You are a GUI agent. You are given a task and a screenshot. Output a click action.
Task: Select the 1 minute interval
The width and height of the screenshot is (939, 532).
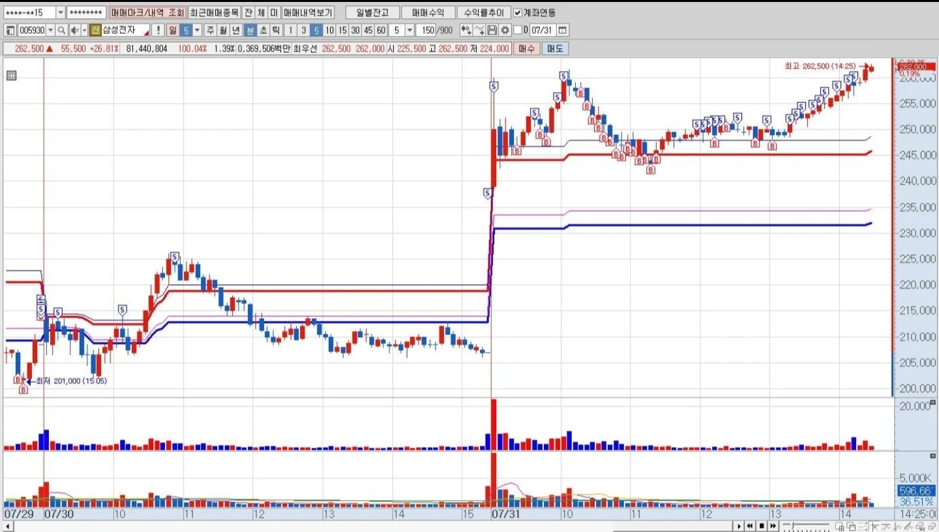point(291,30)
